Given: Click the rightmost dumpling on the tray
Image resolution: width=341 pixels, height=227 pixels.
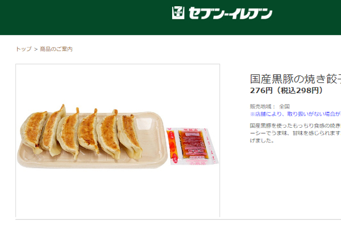Looking at the screenshot, I should tap(130, 137).
